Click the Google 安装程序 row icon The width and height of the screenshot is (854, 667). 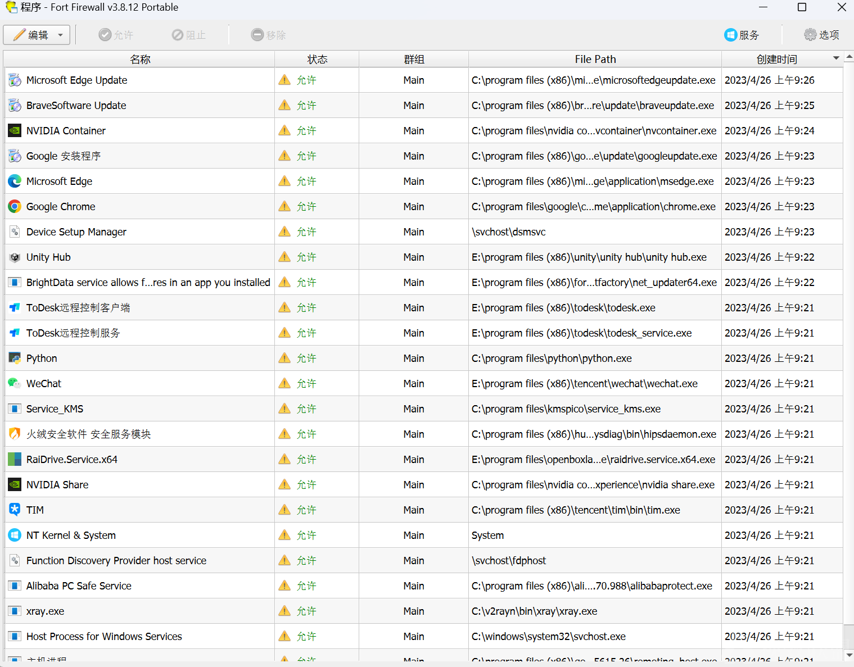(15, 156)
